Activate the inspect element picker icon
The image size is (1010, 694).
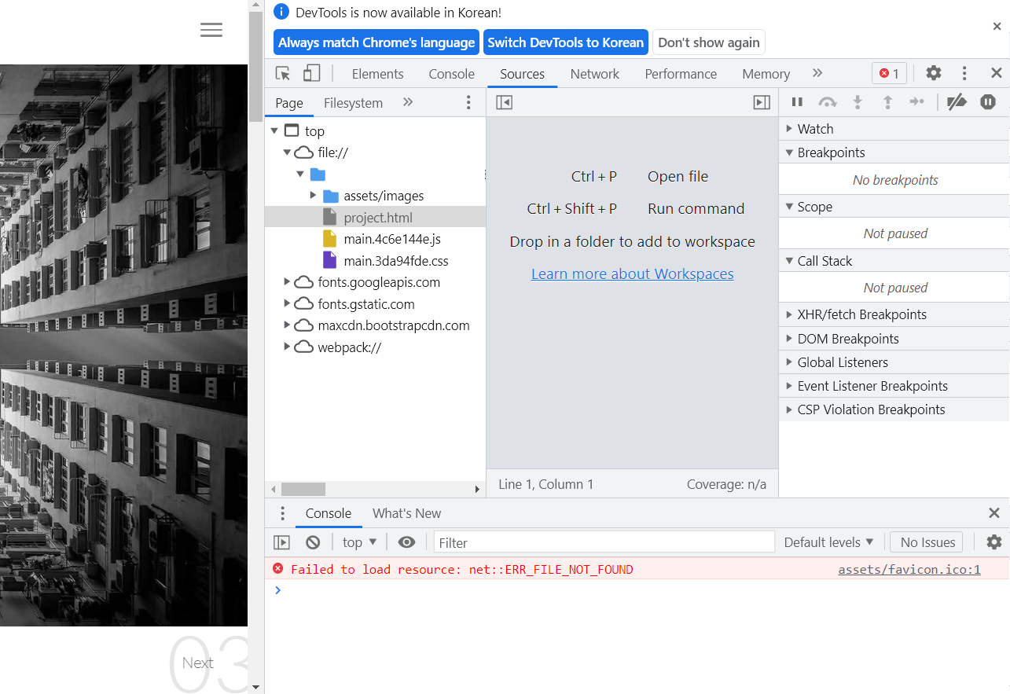(283, 73)
